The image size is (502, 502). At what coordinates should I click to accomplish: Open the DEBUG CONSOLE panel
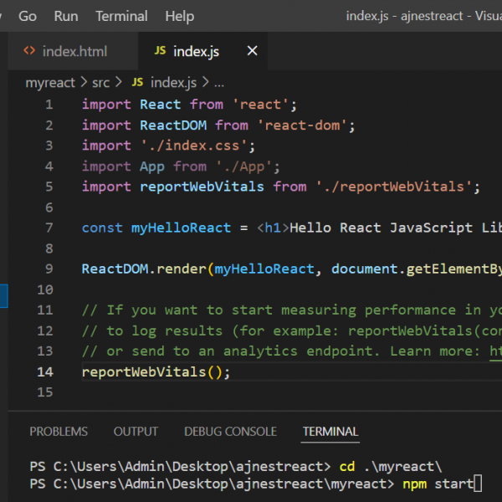tap(230, 432)
